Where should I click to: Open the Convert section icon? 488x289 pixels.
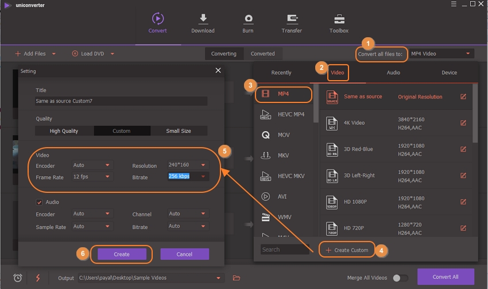tap(158, 19)
